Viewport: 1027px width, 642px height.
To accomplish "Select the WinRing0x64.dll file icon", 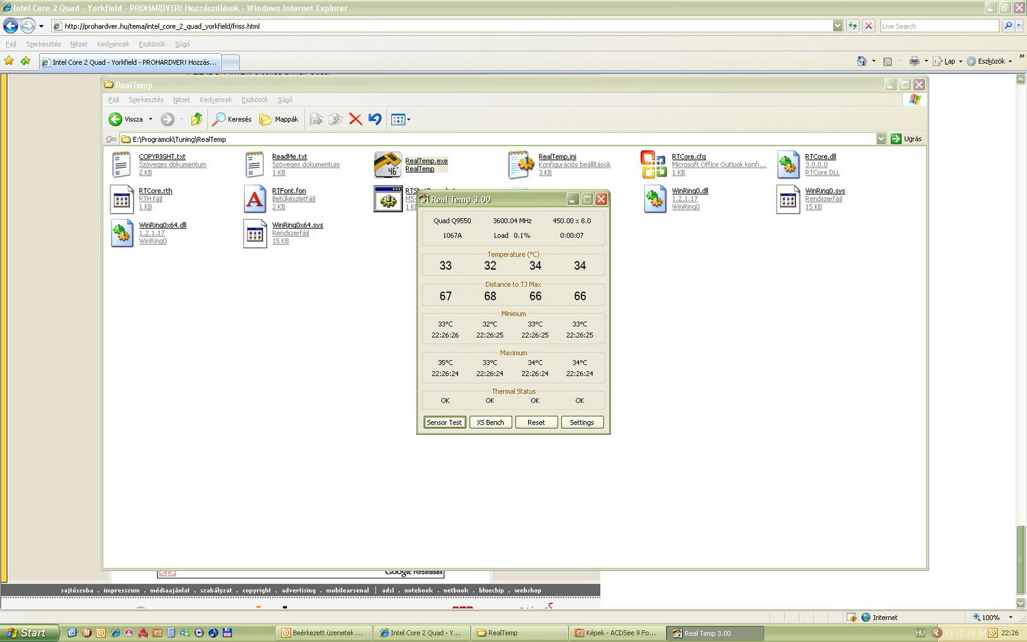I will click(121, 233).
